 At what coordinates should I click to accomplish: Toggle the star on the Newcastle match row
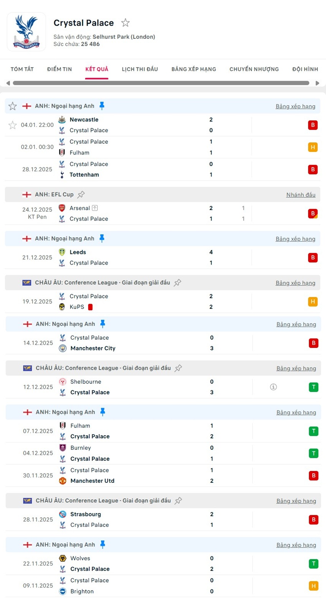(x=12, y=125)
